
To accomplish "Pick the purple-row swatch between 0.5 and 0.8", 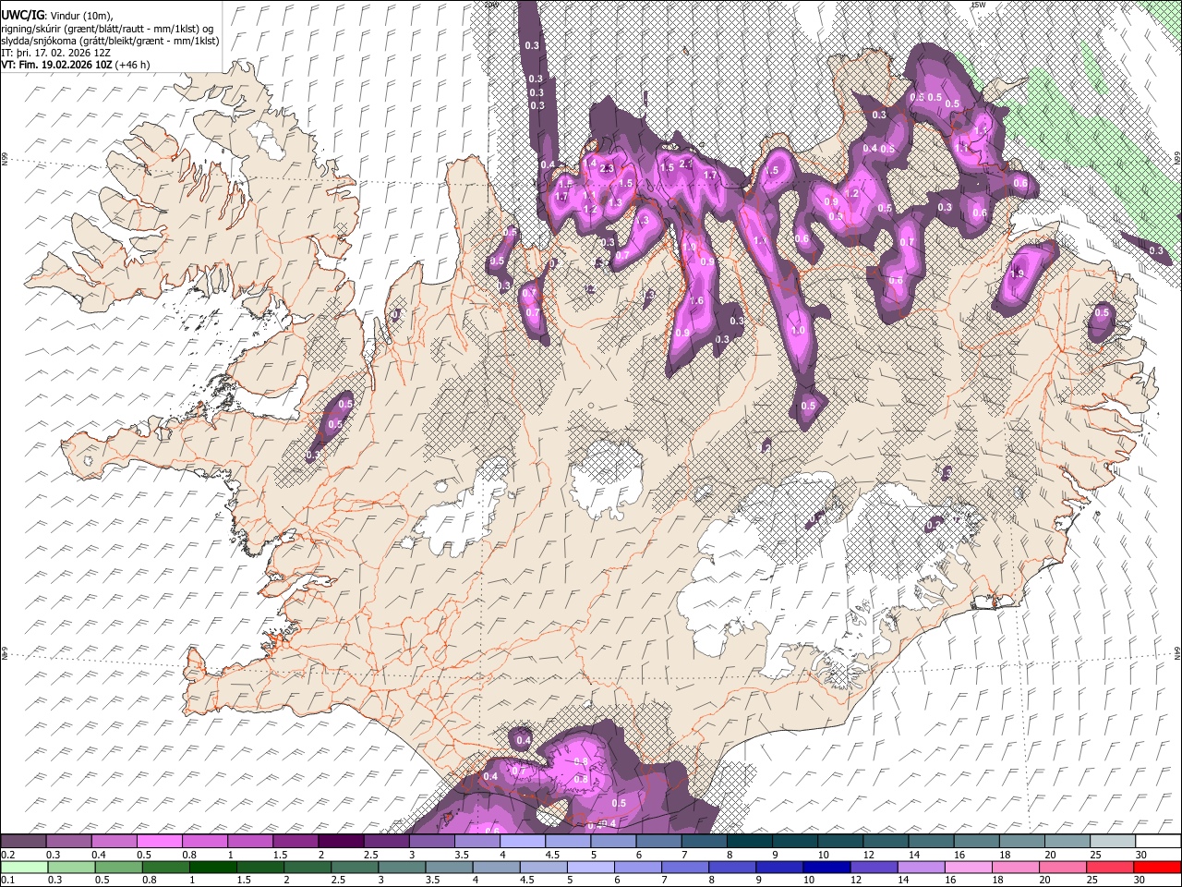I will tap(160, 841).
